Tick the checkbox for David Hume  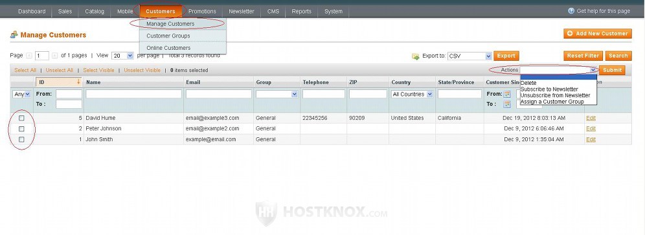coord(22,118)
